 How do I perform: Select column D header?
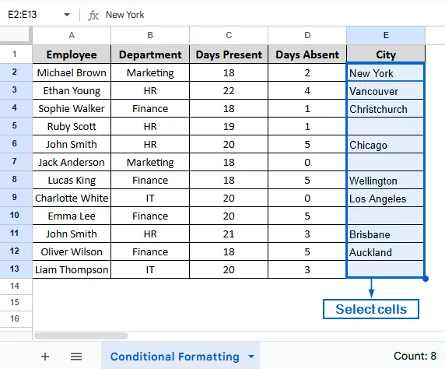click(307, 35)
